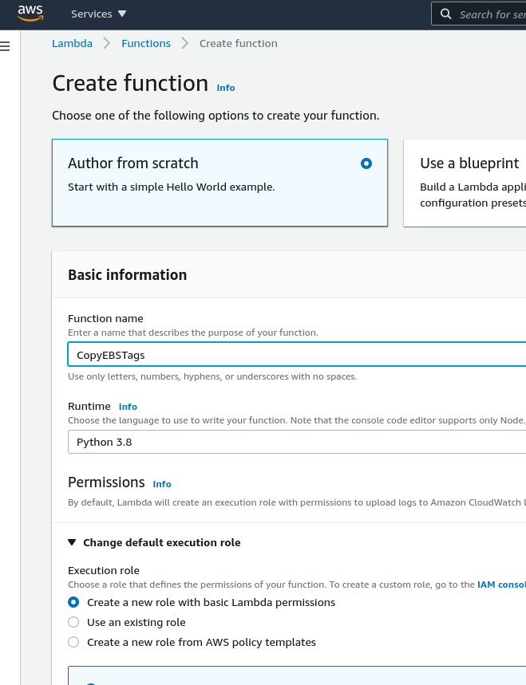The width and height of the screenshot is (526, 685).
Task: Open the Runtime Python 3.8 dropdown
Action: pyautogui.click(x=297, y=442)
